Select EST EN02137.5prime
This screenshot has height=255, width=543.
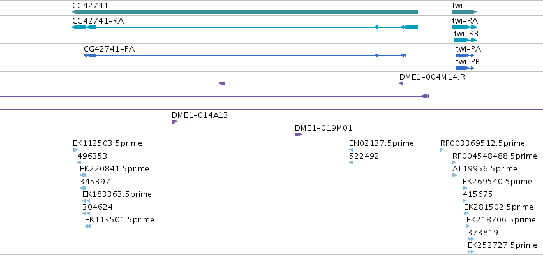[x=382, y=143]
